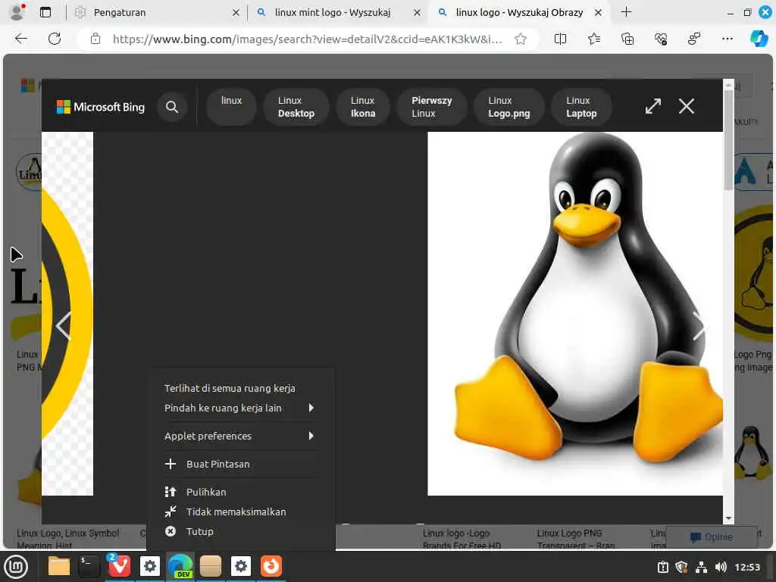Image resolution: width=776 pixels, height=582 pixels.
Task: Show previous image with left chevron
Action: click(64, 327)
